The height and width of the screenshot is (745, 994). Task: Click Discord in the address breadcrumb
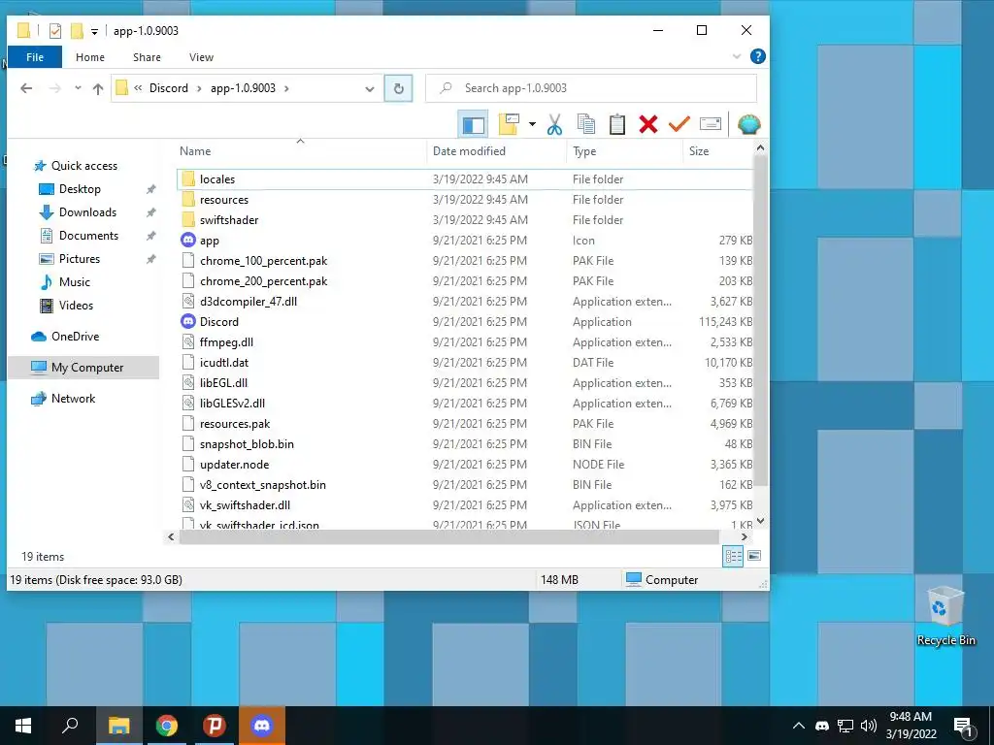pos(169,88)
